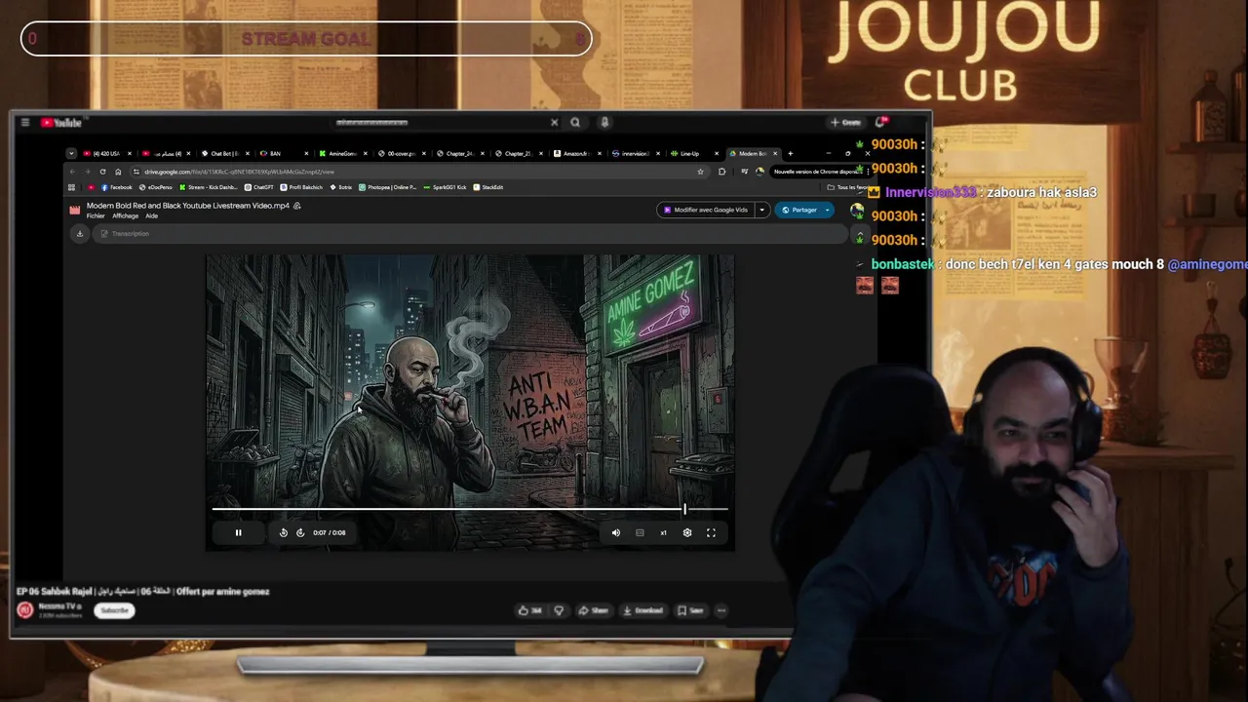The width and height of the screenshot is (1248, 702).
Task: Open the Chrome profile avatar
Action: [x=760, y=172]
